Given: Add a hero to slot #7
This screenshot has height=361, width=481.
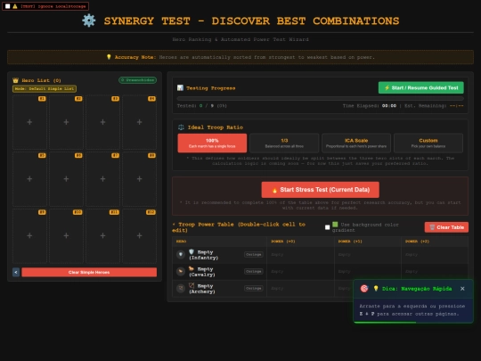Looking at the screenshot, I should (102, 179).
